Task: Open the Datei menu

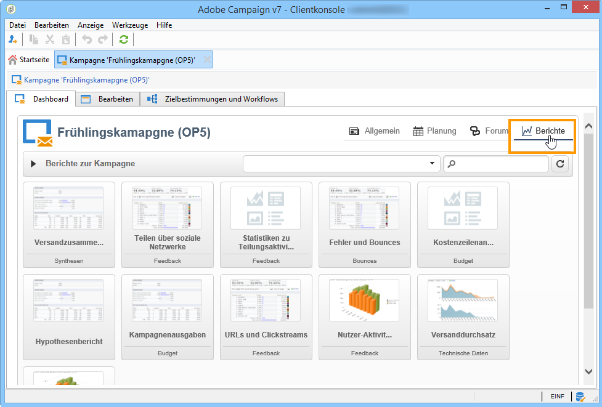Action: [18, 25]
